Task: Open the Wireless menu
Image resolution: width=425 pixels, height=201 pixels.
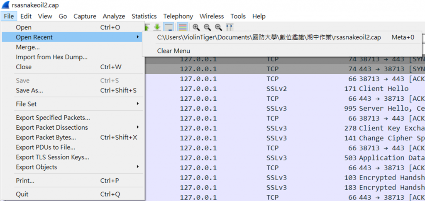Action: (212, 16)
